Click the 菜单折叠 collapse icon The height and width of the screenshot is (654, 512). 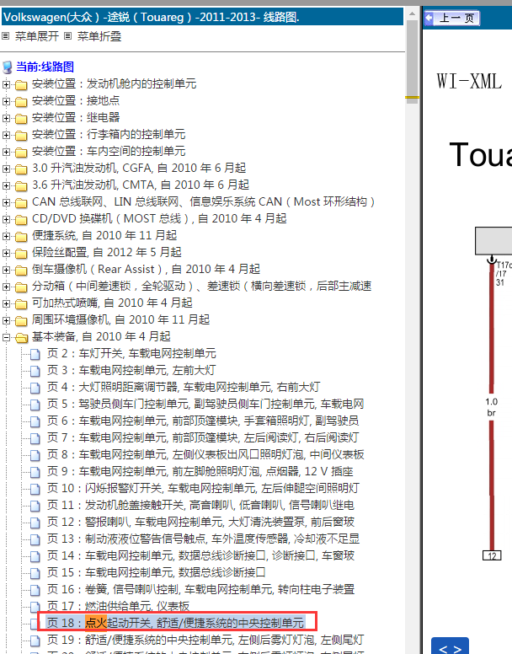pos(68,36)
